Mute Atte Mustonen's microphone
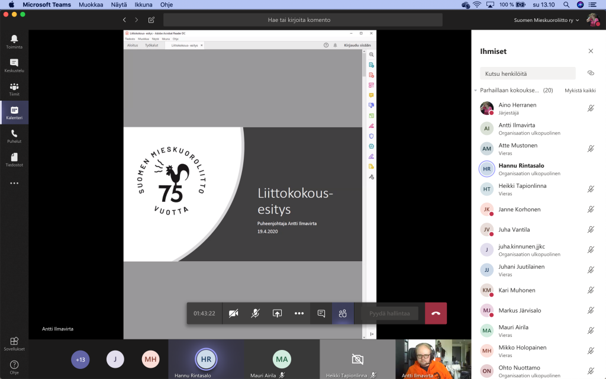 591,149
